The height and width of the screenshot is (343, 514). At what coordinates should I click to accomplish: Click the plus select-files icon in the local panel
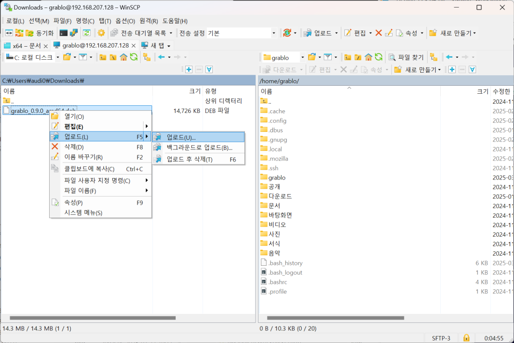click(x=189, y=69)
